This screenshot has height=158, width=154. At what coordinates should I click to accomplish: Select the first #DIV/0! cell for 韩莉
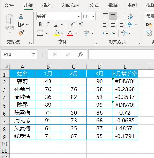click(125, 81)
